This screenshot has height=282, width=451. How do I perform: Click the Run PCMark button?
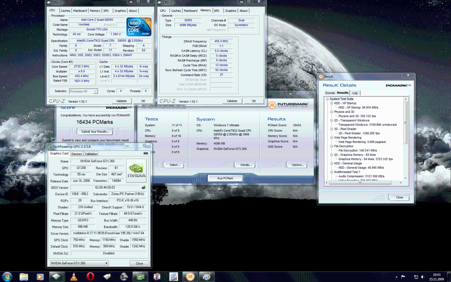(x=225, y=178)
